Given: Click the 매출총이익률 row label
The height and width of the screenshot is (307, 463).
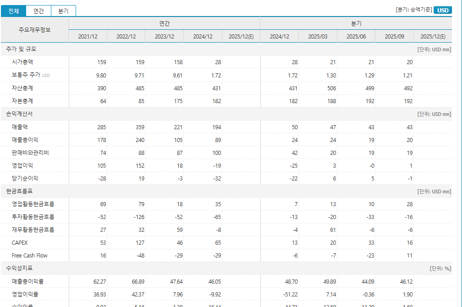Looking at the screenshot, I should tap(27, 281).
